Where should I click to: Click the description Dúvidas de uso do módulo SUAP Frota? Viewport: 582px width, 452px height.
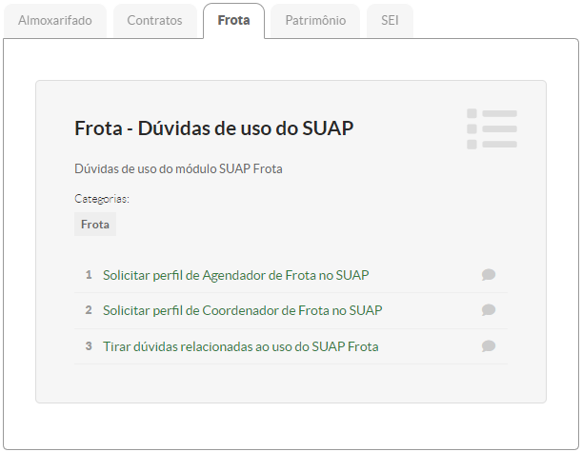pyautogui.click(x=178, y=169)
